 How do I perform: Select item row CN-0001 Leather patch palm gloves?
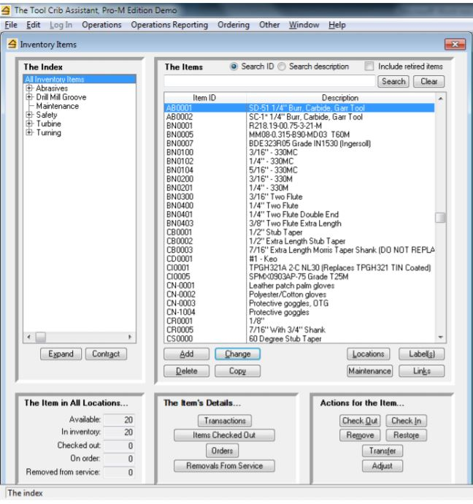299,286
